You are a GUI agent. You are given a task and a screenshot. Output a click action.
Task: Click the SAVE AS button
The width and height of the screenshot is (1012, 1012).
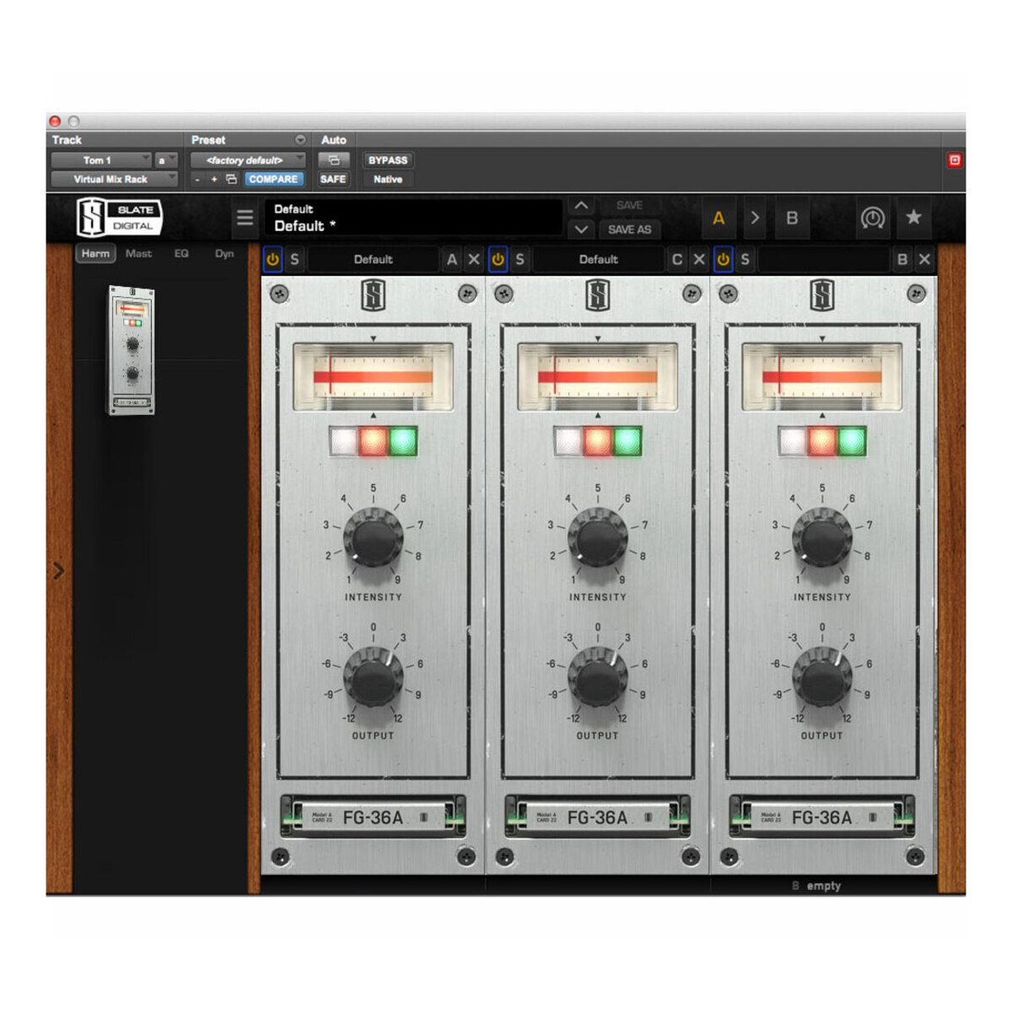(629, 229)
